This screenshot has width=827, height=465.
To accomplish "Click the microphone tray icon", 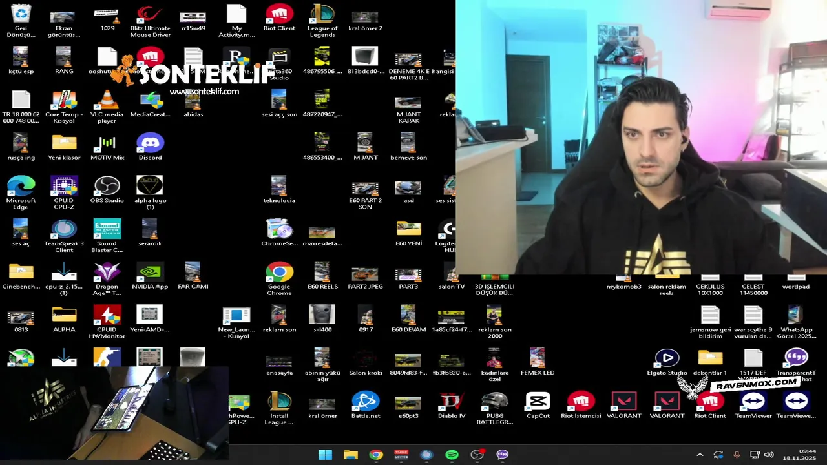I will 737,455.
